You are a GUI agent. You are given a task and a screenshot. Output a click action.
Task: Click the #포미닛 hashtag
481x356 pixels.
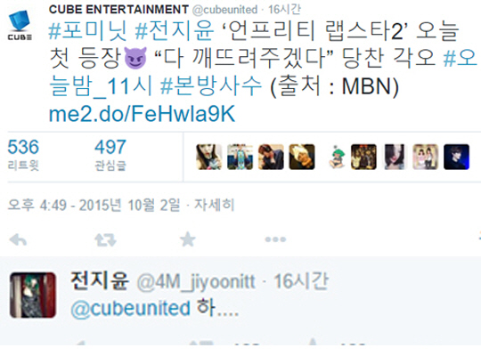[x=87, y=30]
